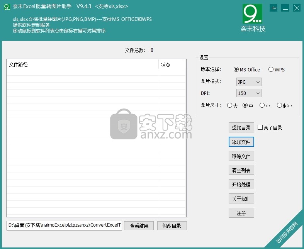Click the app logo icon in title bar
Image resolution: width=304 pixels, height=249 pixels.
coord(7,7)
